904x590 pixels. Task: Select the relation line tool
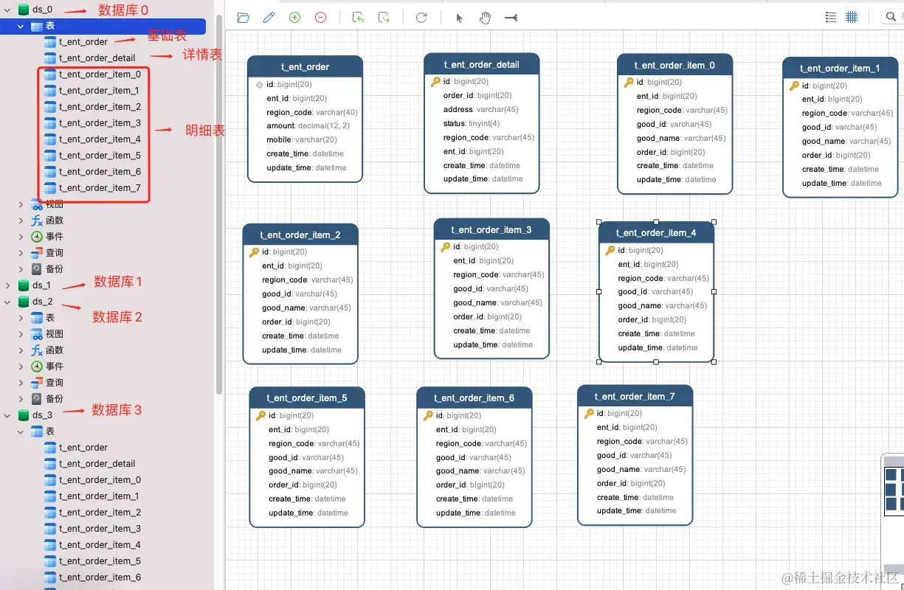[x=511, y=18]
